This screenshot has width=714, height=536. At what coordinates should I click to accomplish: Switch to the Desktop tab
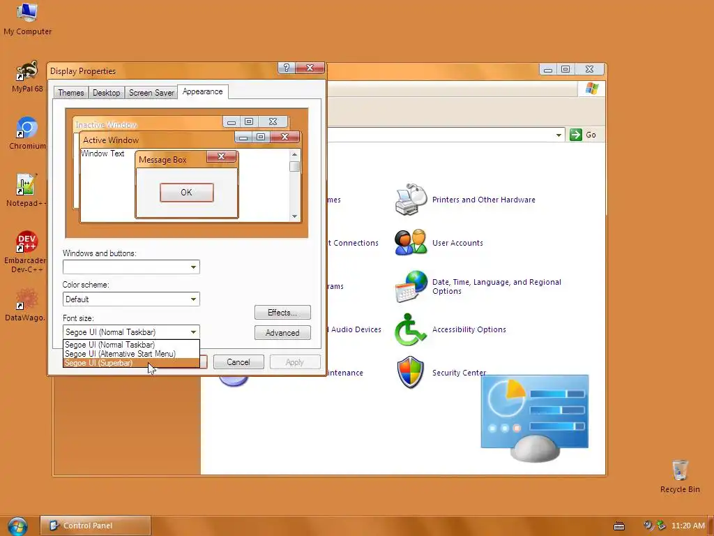tap(107, 93)
